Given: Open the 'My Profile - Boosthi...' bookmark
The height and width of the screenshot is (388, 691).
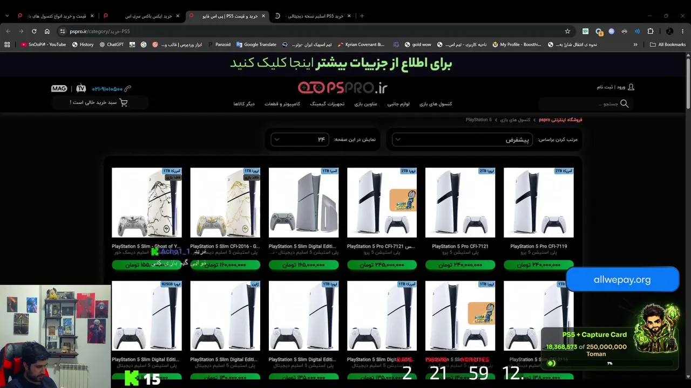Looking at the screenshot, I should (x=517, y=45).
